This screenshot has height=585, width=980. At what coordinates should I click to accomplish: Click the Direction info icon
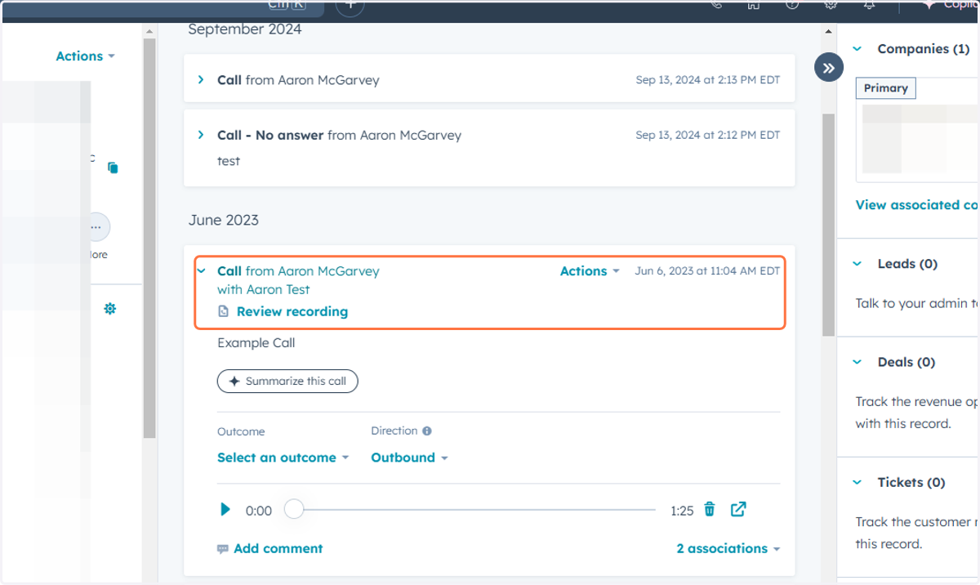427,431
